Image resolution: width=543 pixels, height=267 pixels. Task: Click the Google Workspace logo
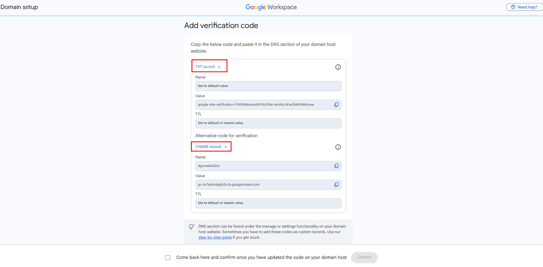coord(271,7)
